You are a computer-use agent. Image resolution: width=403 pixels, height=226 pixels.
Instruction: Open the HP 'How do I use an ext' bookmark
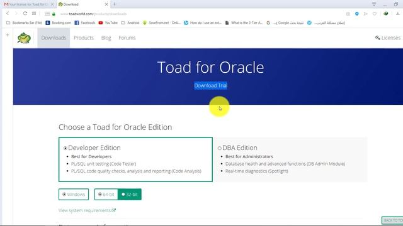tap(203, 23)
